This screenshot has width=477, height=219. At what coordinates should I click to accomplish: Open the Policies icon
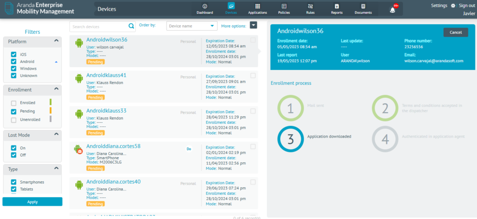click(284, 6)
